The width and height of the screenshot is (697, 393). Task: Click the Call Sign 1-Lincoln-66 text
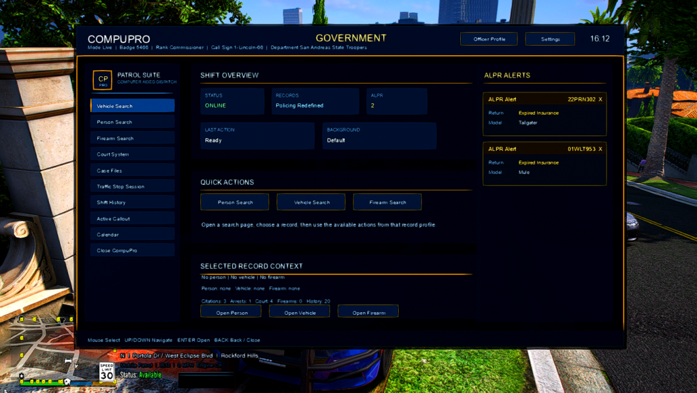(x=237, y=48)
